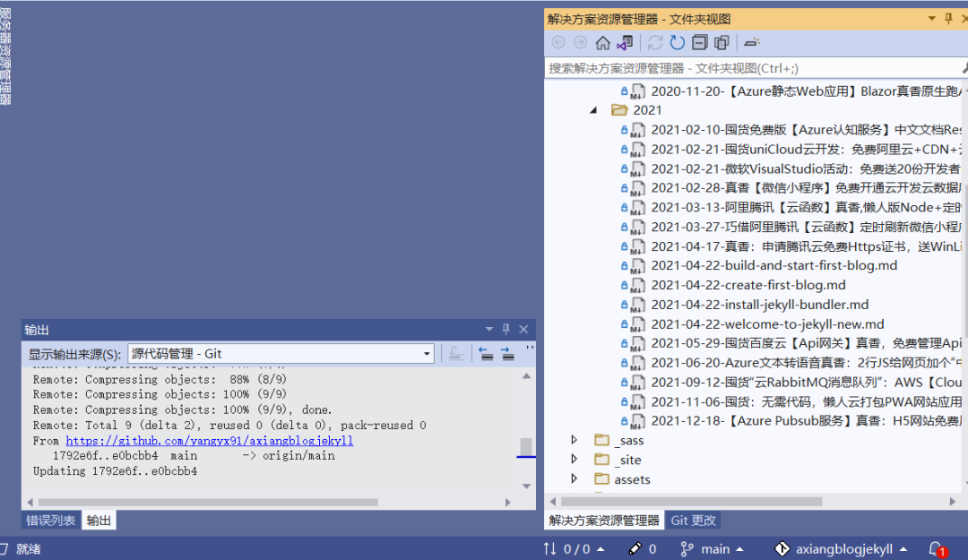The image size is (968, 560).
Task: Close the Output panel
Action: [x=523, y=329]
